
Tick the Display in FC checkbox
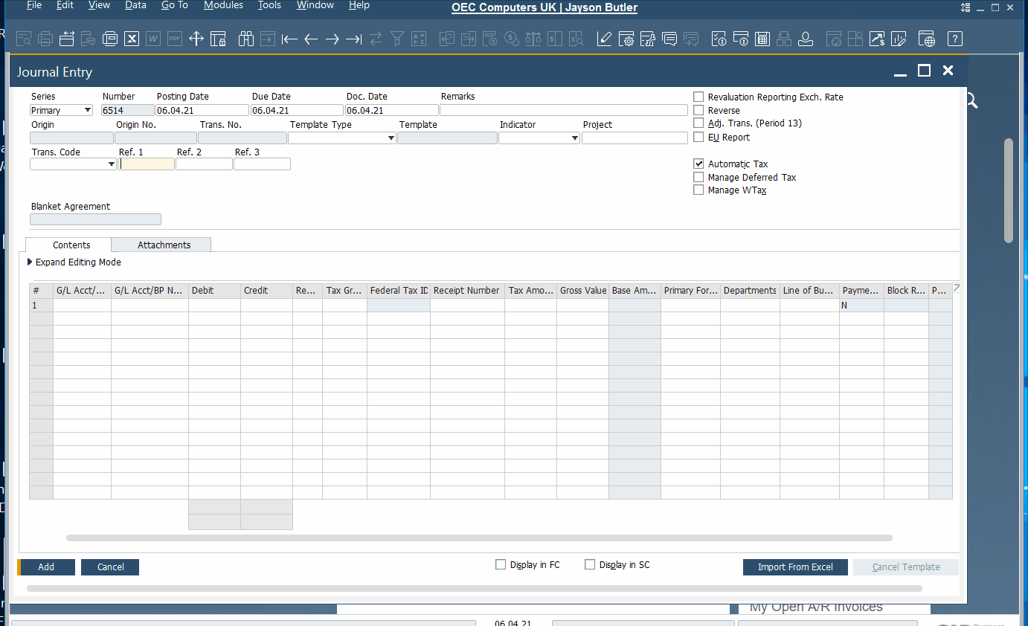pyautogui.click(x=501, y=565)
